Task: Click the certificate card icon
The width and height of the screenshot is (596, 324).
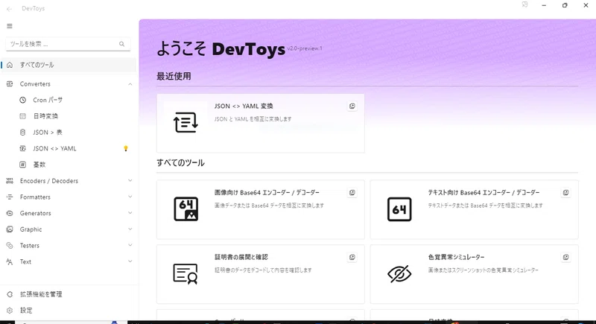Action: point(186,273)
